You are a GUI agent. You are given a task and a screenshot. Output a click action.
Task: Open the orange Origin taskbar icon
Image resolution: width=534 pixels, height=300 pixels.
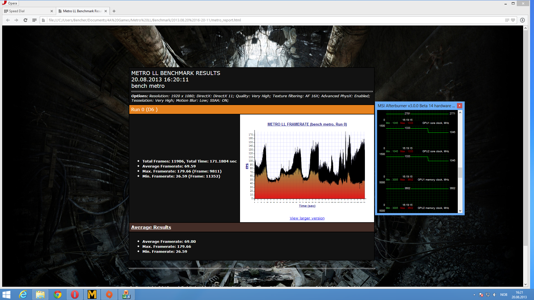click(109, 294)
